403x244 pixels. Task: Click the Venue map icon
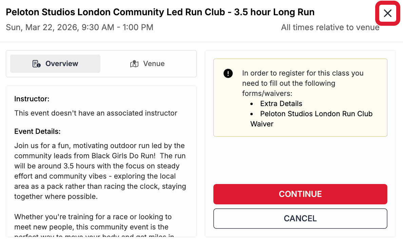pos(135,63)
